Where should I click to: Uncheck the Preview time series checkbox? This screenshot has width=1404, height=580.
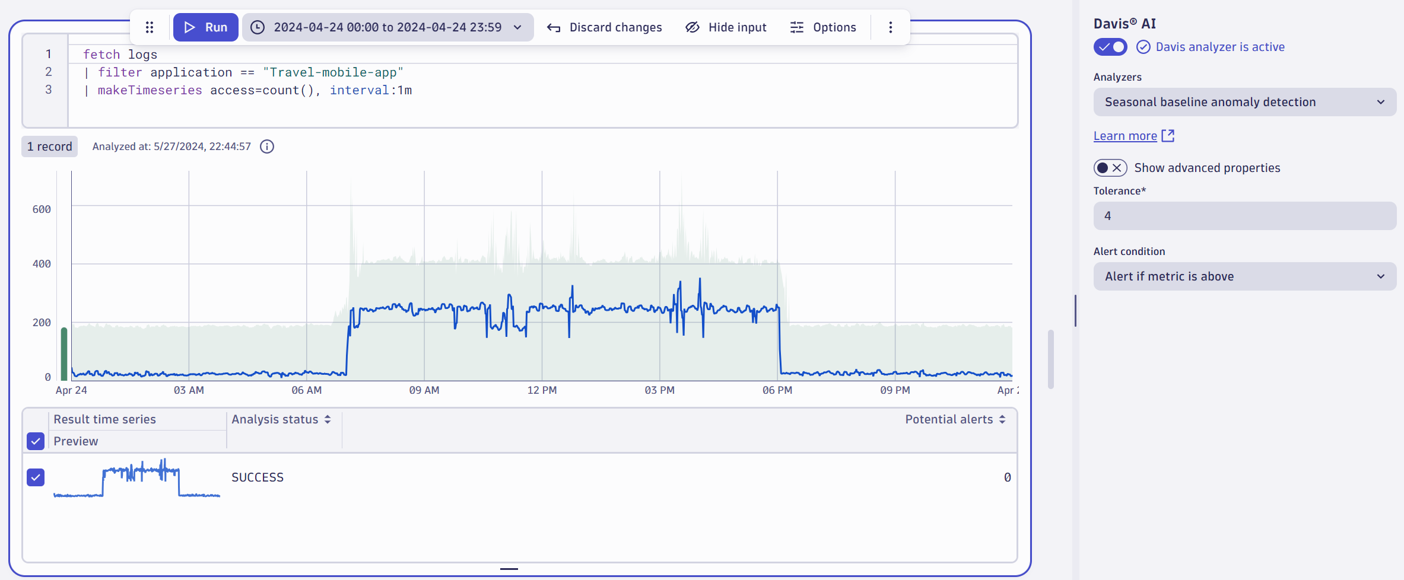(35, 441)
